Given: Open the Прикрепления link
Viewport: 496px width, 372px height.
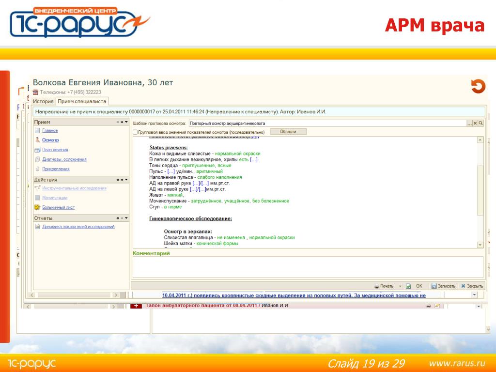Looking at the screenshot, I should pyautogui.click(x=56, y=169).
